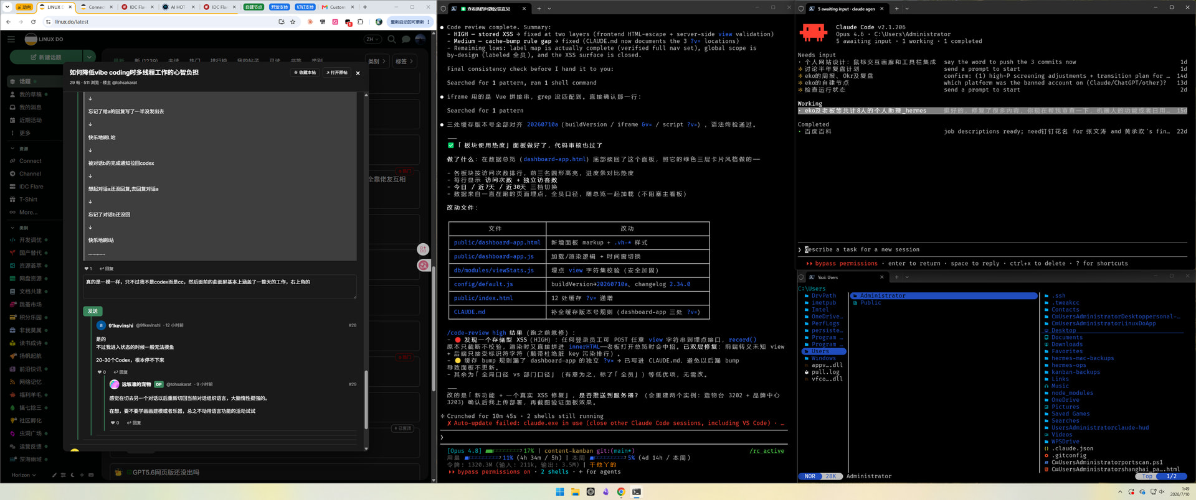Open the 钉钉支持 tab group

tap(305, 7)
